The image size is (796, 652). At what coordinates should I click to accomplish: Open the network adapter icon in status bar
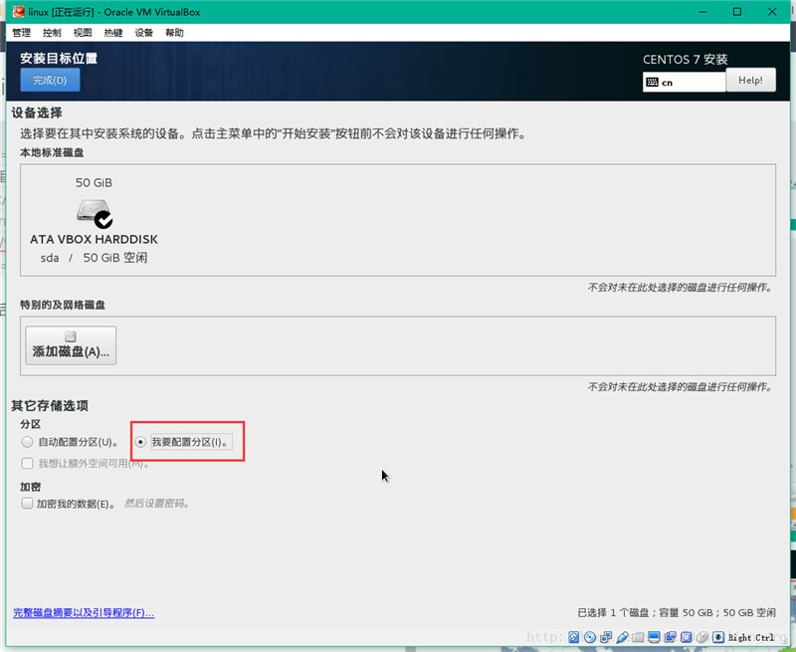pos(608,637)
